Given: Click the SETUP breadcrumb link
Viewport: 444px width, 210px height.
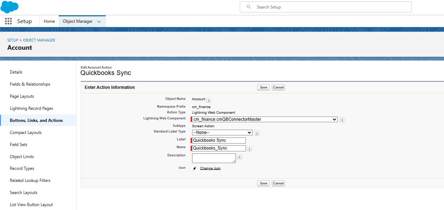Looking at the screenshot, I should click(13, 40).
